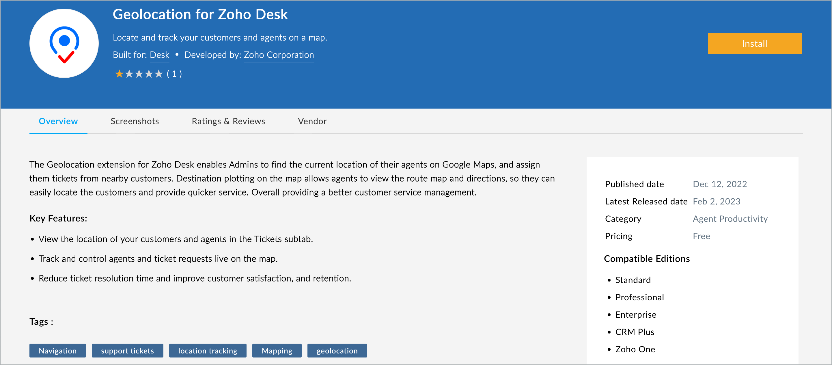
Task: Click the geolocation tag
Action: click(x=337, y=351)
